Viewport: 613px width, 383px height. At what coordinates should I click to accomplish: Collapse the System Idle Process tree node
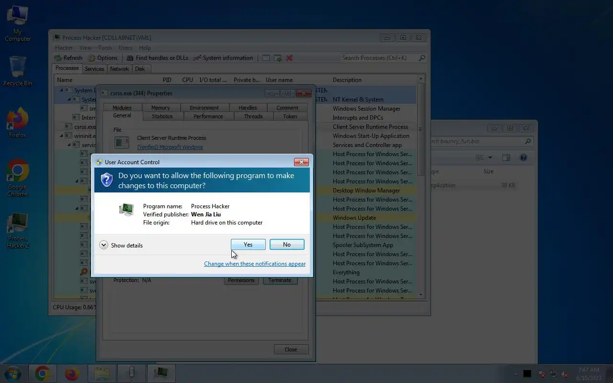[61, 90]
